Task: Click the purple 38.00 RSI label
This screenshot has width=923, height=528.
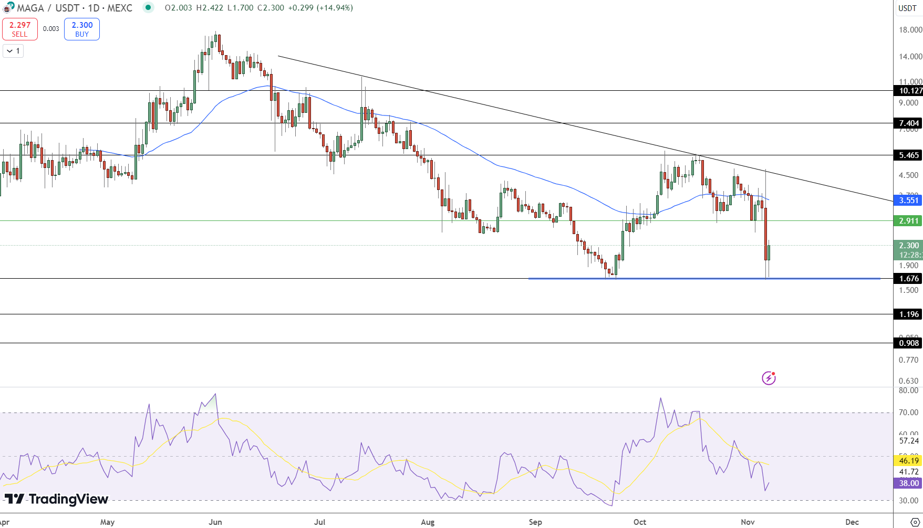Action: (x=908, y=483)
